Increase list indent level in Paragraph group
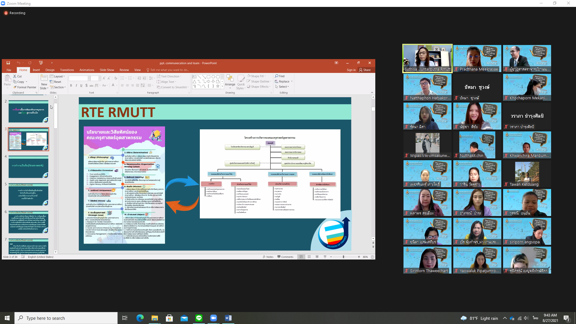Screen dimensions: 576x324 [144, 78]
